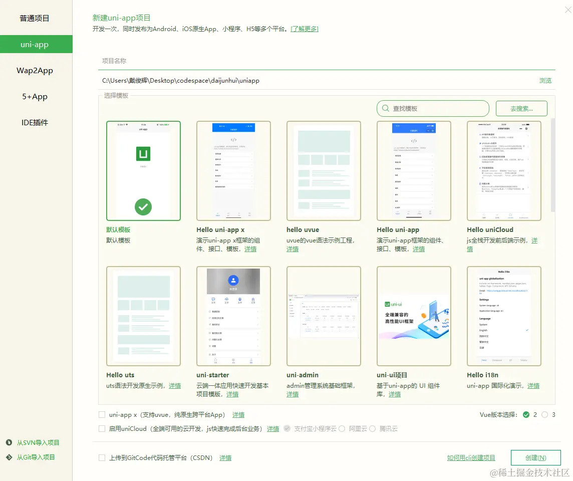This screenshot has width=573, height=481.
Task: Choose the Hello i18n template thumbnail
Action: coord(504,316)
